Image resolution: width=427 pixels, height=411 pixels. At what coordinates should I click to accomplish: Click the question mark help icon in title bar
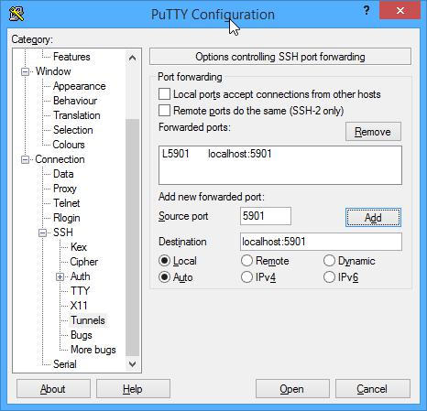pyautogui.click(x=367, y=10)
